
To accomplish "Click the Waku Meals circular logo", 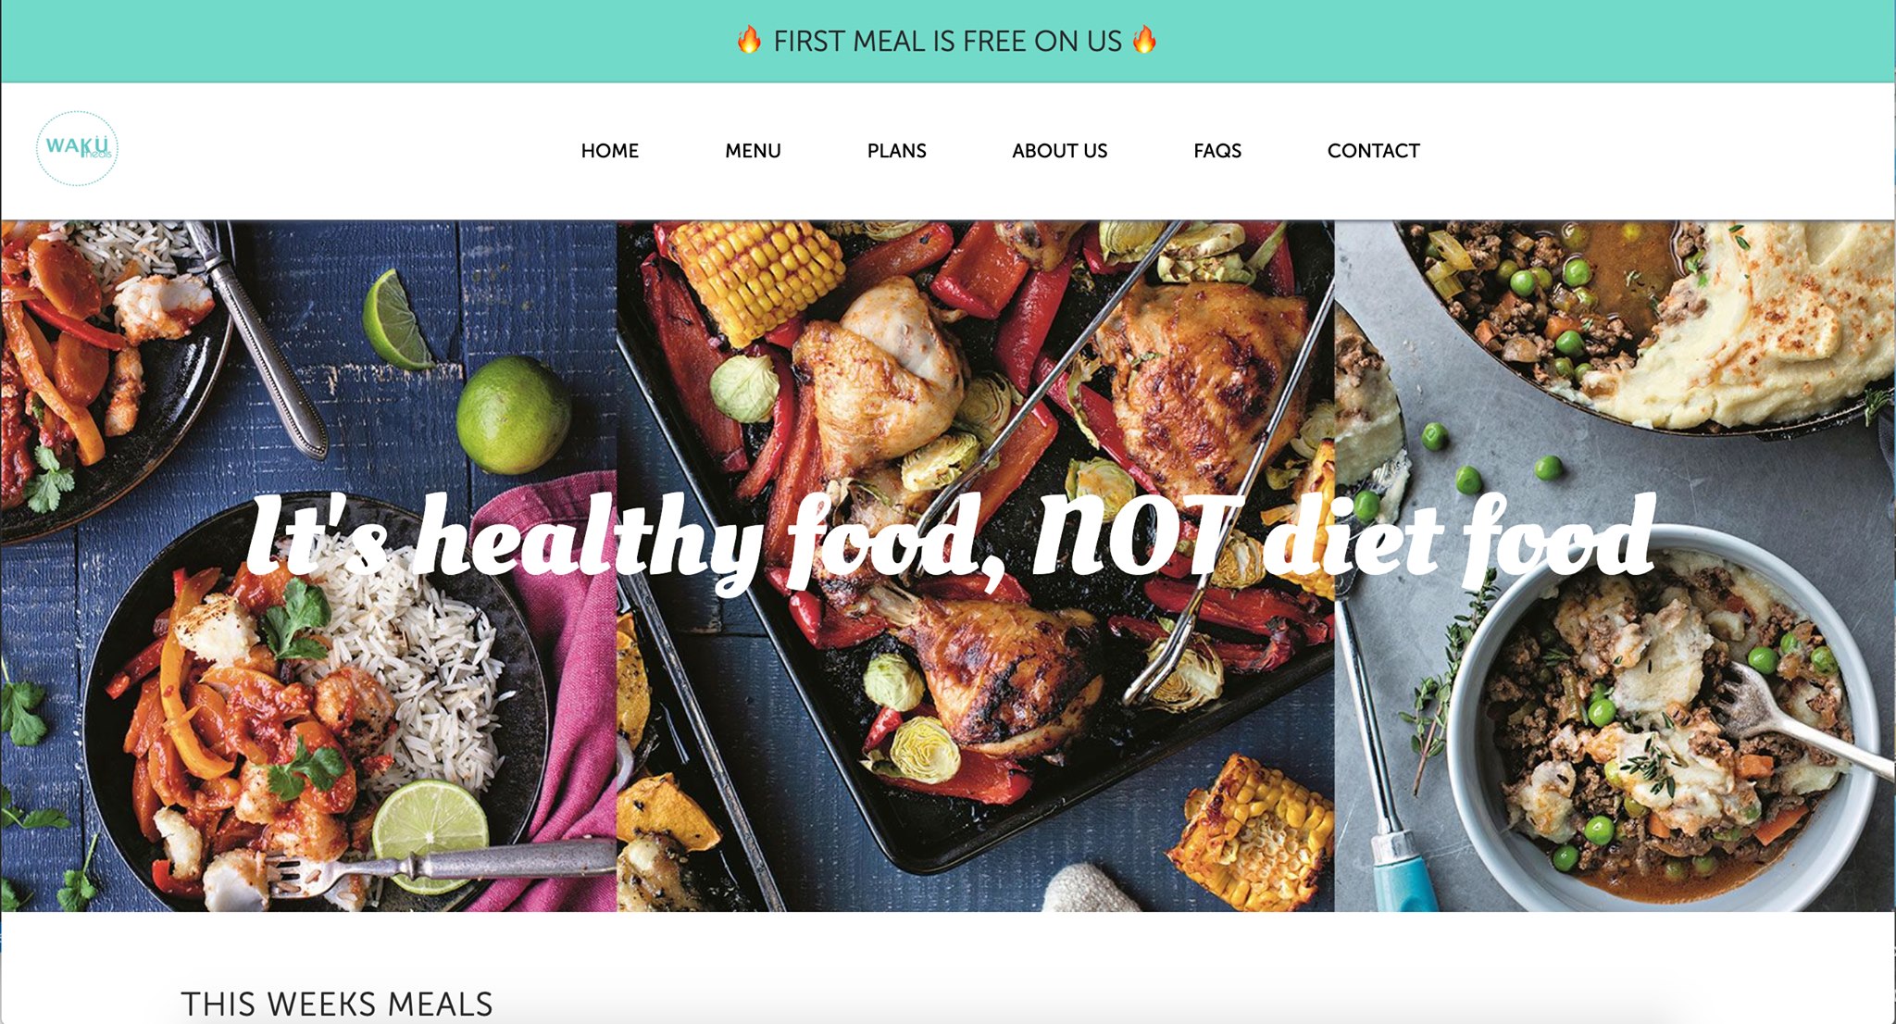I will [77, 148].
